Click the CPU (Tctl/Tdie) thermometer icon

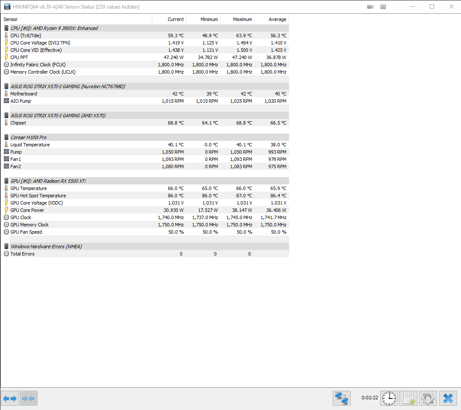point(6,36)
